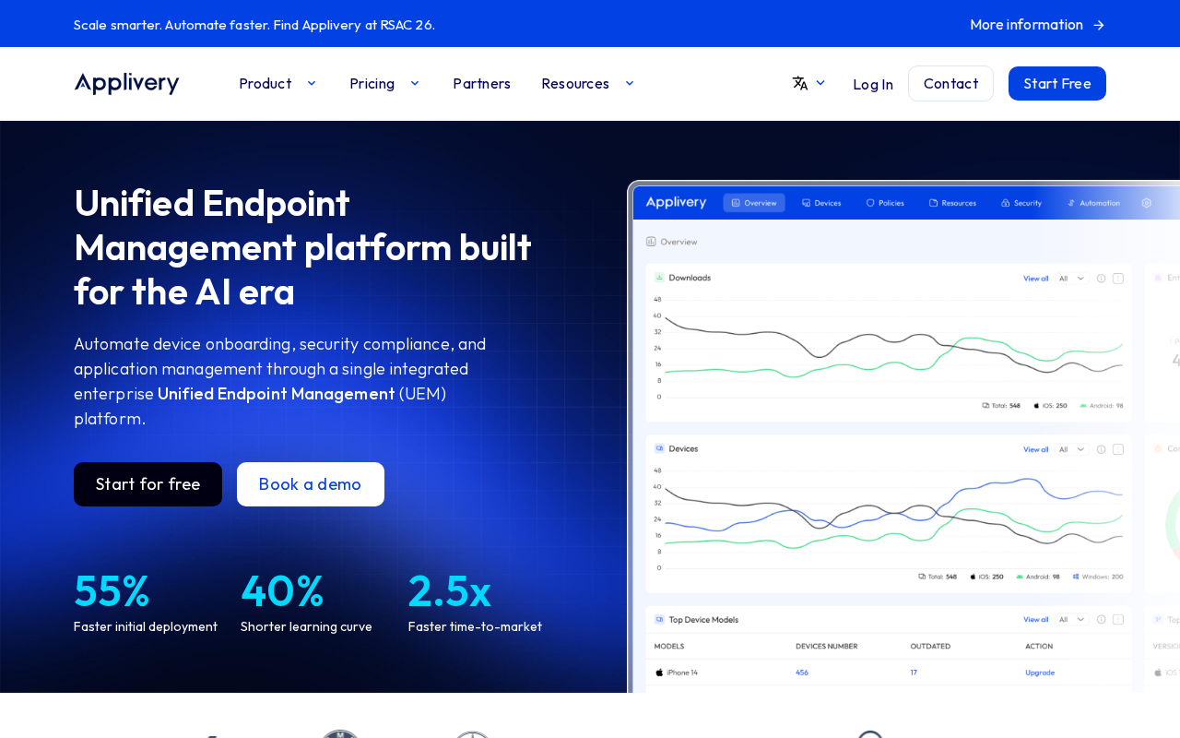Click the device icon beside the Devices chart title
This screenshot has height=738, width=1180.
660,448
